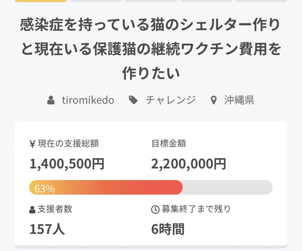Click the 6時間 remaining time value
302x251 pixels.
coord(168,229)
